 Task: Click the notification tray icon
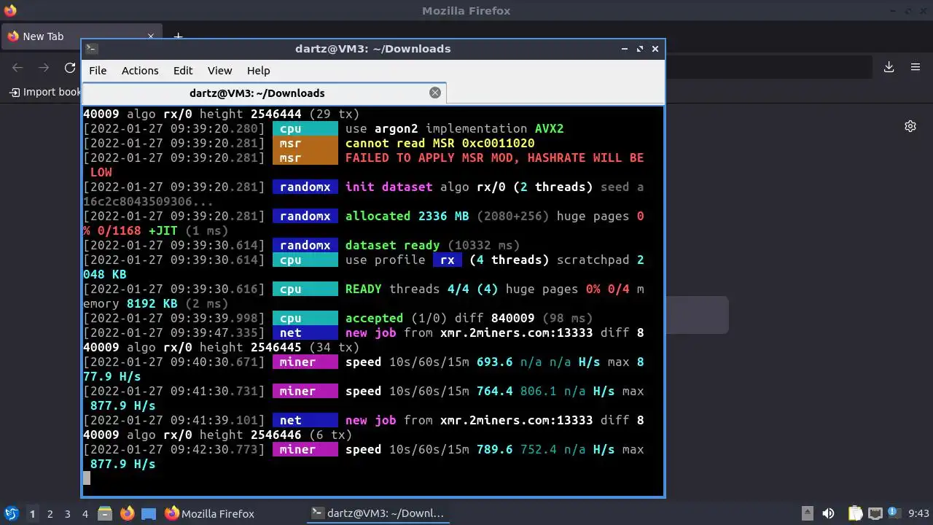[x=895, y=513]
